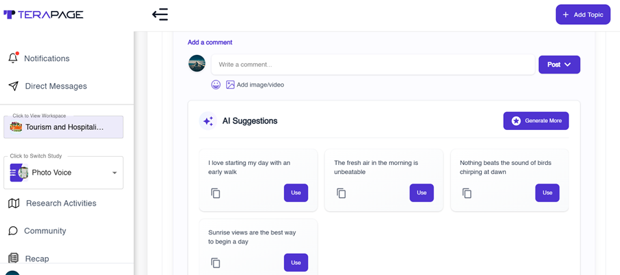
Task: Open the Post button dropdown
Action: (568, 65)
